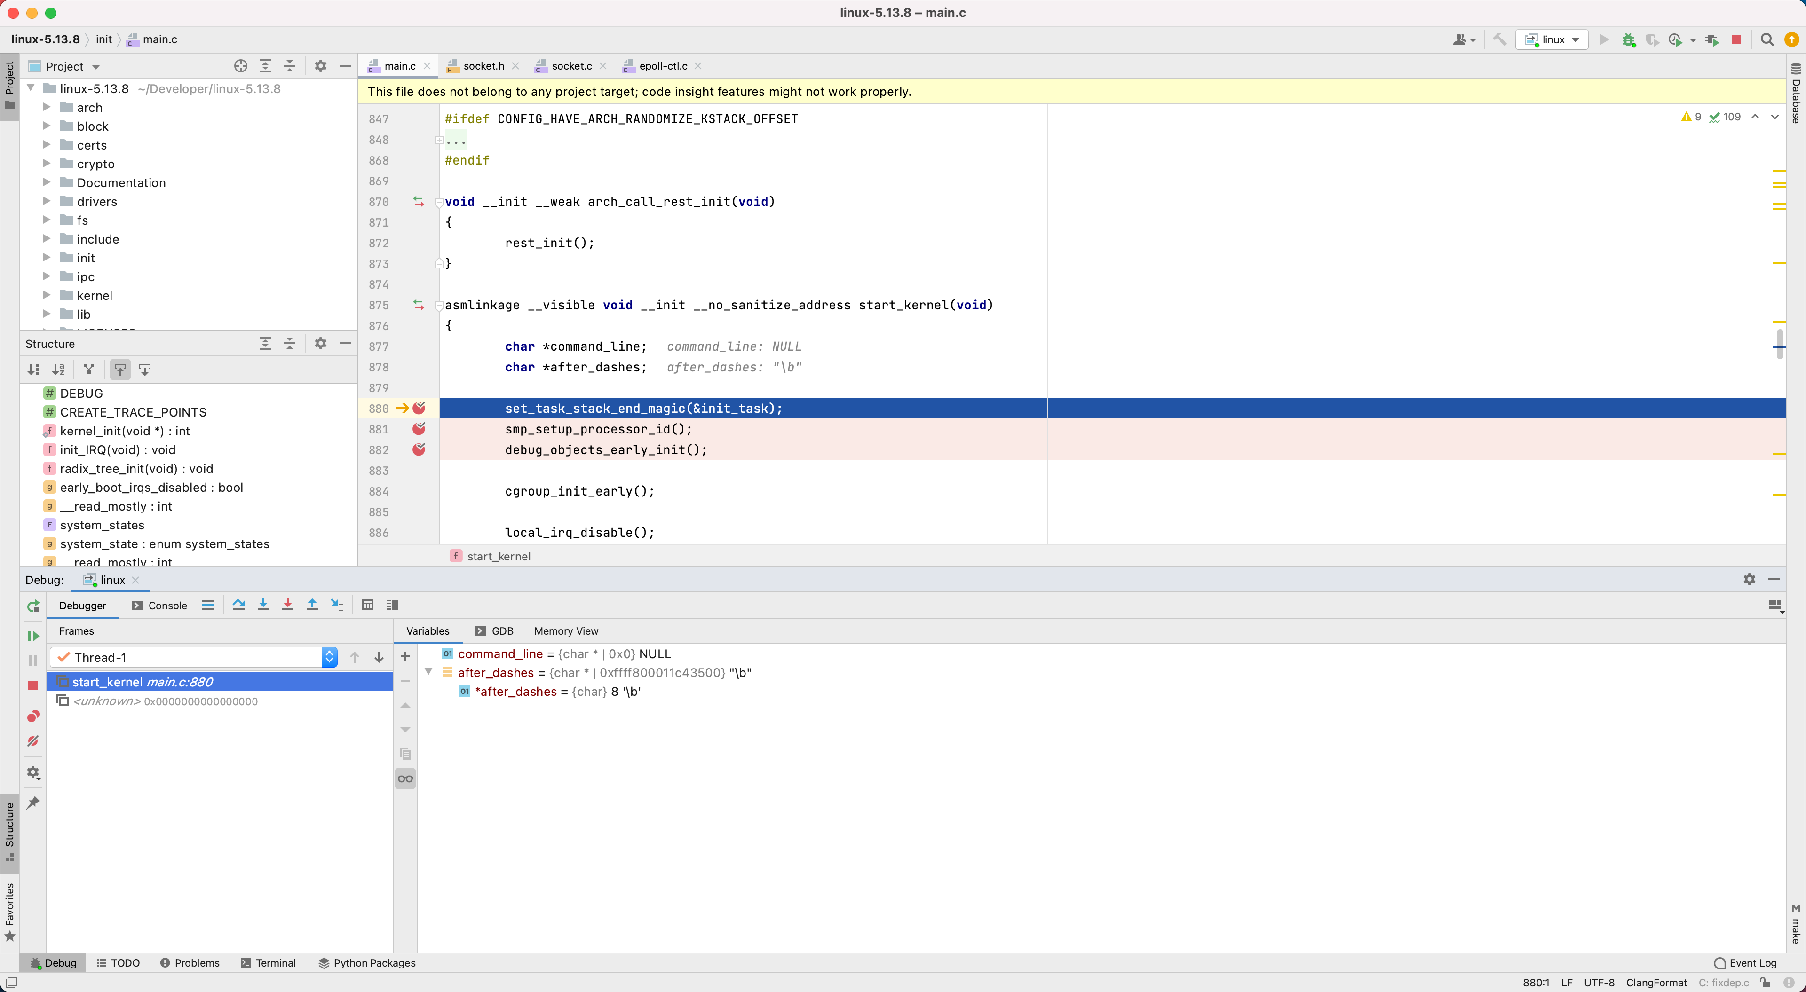
Task: Click the Rerun linux debug icon
Action: pyautogui.click(x=33, y=606)
